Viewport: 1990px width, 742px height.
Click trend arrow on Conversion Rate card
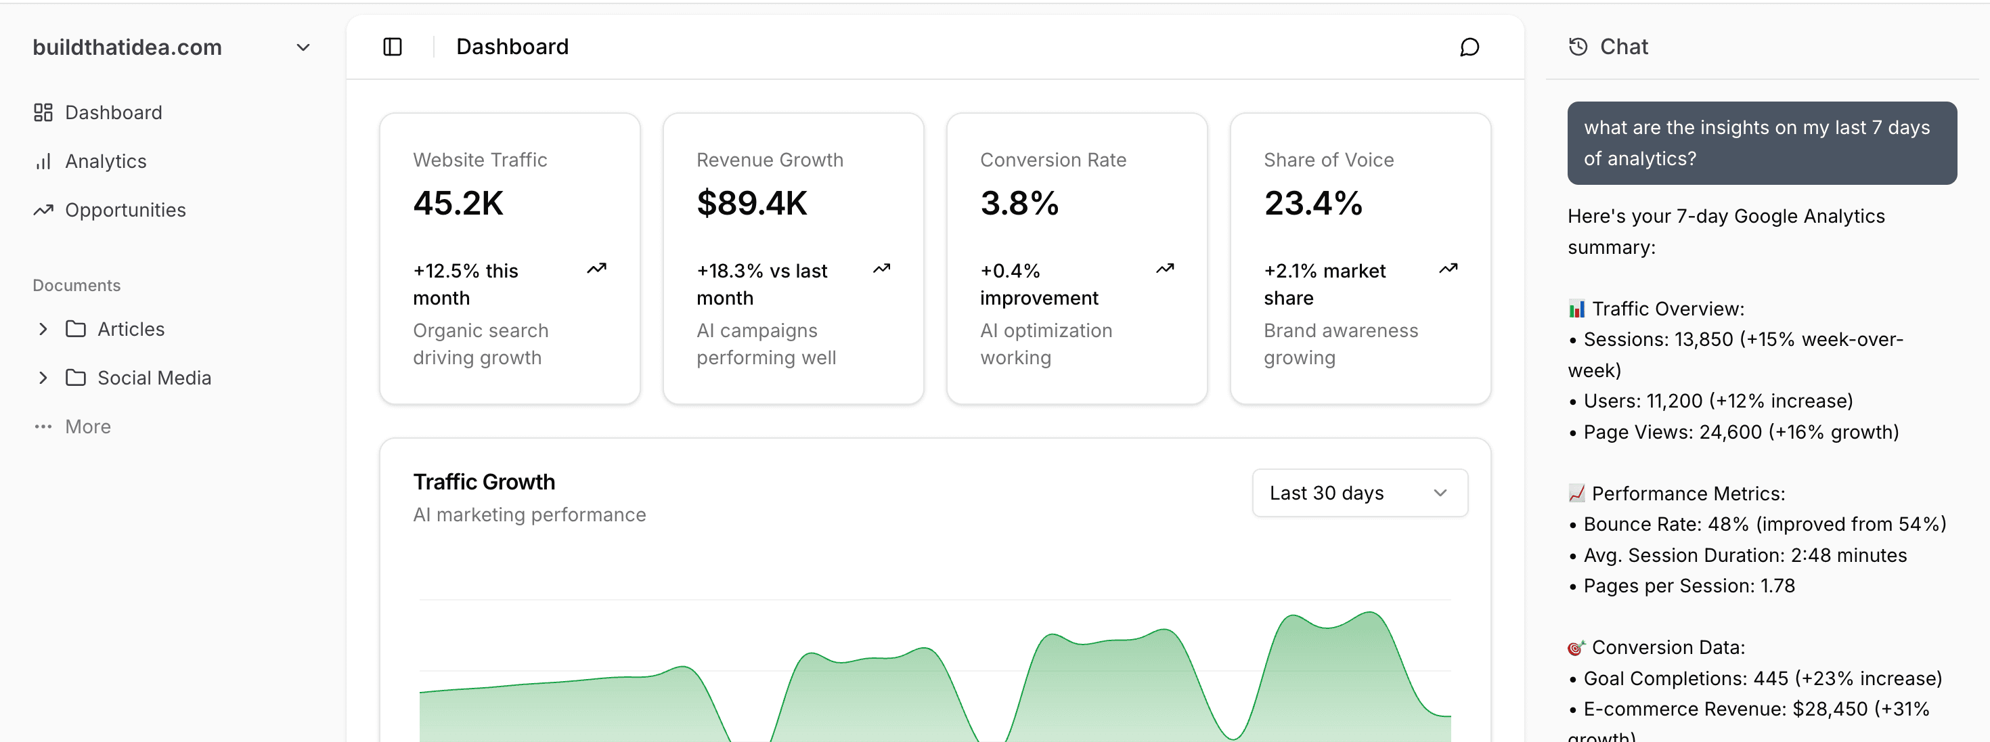(x=1165, y=269)
